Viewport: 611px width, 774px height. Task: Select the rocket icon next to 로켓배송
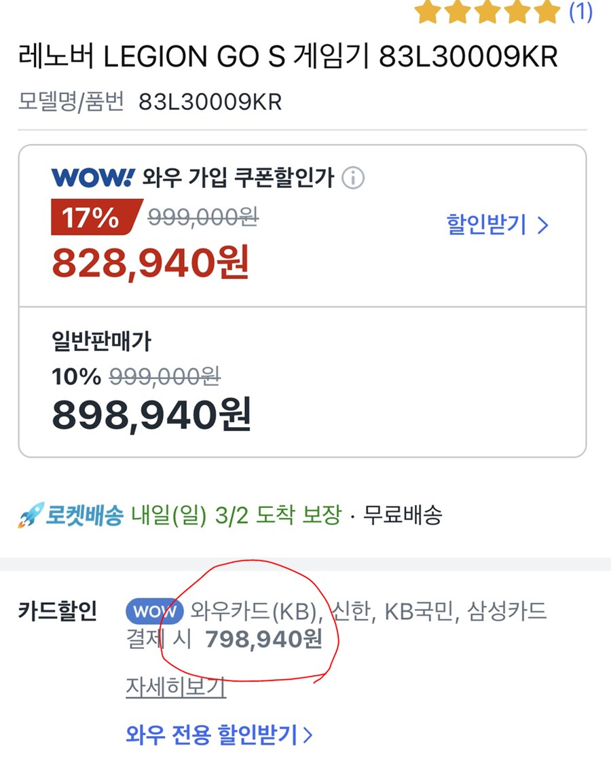click(x=28, y=516)
